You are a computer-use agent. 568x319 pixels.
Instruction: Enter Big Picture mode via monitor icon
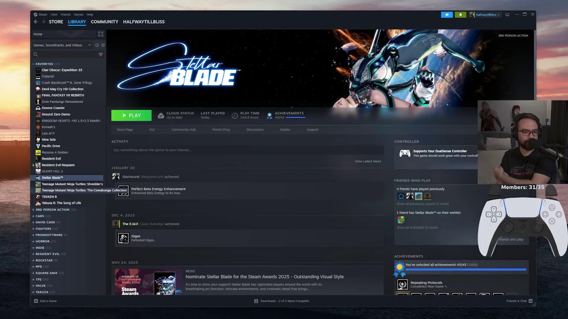pos(508,15)
